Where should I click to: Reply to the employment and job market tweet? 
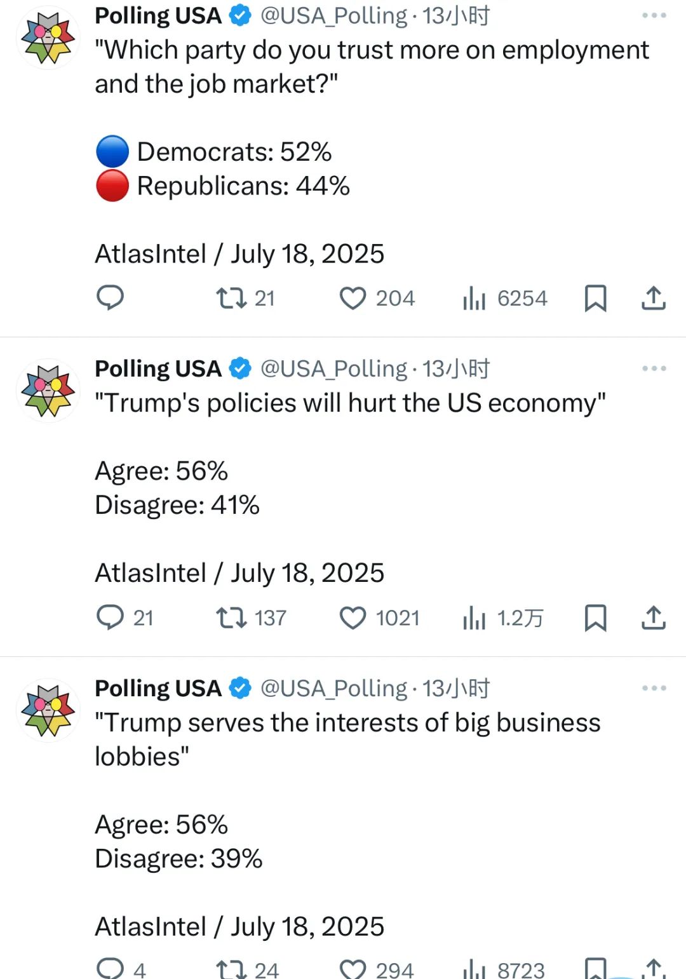110,297
